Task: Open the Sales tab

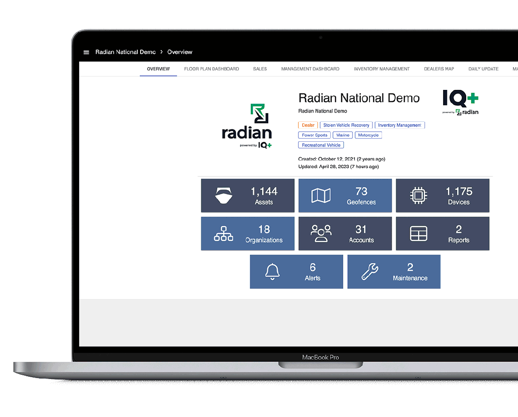Action: click(x=260, y=69)
